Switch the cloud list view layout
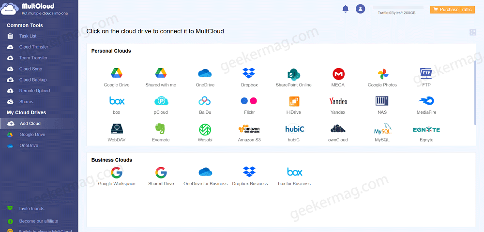The height and width of the screenshot is (232, 484). coord(472,32)
